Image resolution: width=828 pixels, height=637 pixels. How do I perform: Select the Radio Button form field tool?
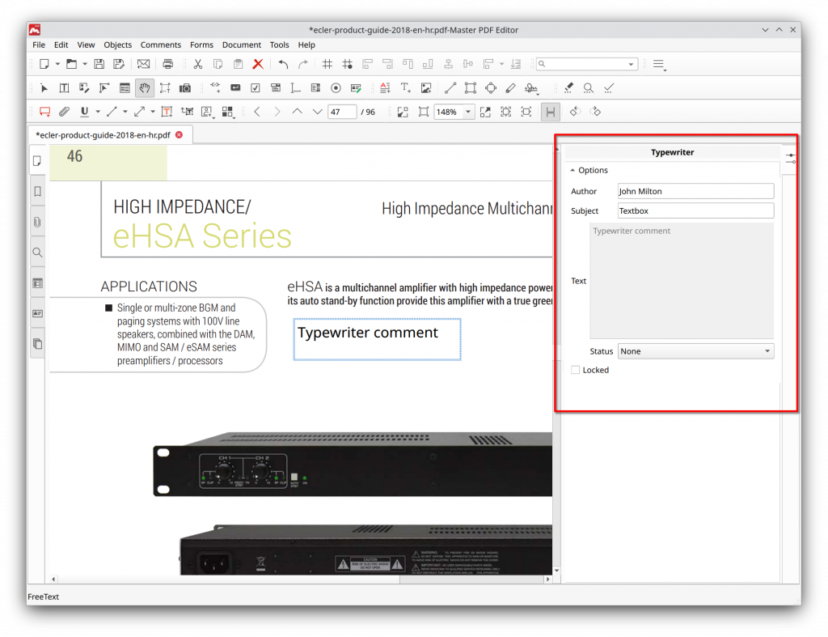[x=336, y=87]
